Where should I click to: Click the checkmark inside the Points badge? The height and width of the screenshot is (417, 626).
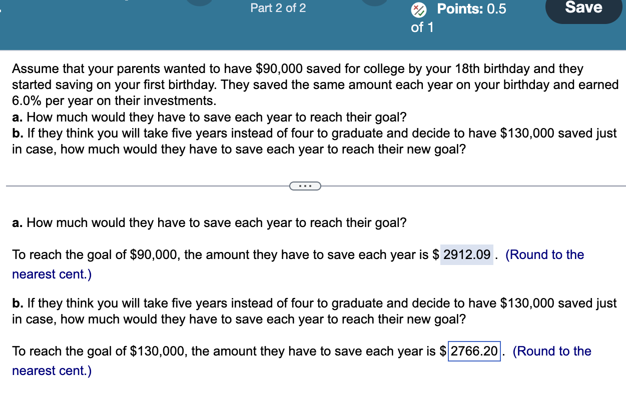pos(421,12)
